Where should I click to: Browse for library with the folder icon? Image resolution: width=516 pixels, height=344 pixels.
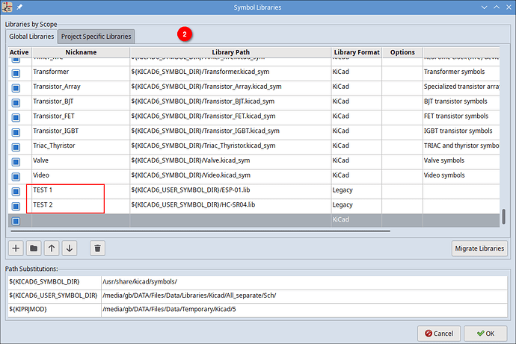click(34, 248)
